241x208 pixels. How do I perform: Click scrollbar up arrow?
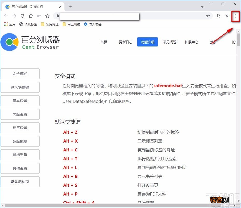pos(238,31)
